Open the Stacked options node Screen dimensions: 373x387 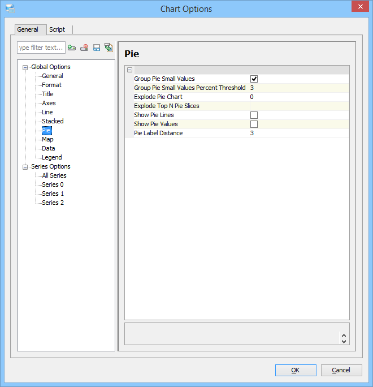(x=53, y=121)
